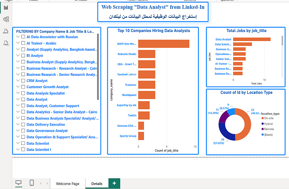
Task: Click the Remote legend color dot
Action: (263, 129)
